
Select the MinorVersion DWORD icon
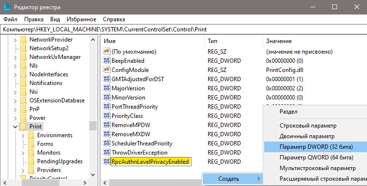(107, 98)
